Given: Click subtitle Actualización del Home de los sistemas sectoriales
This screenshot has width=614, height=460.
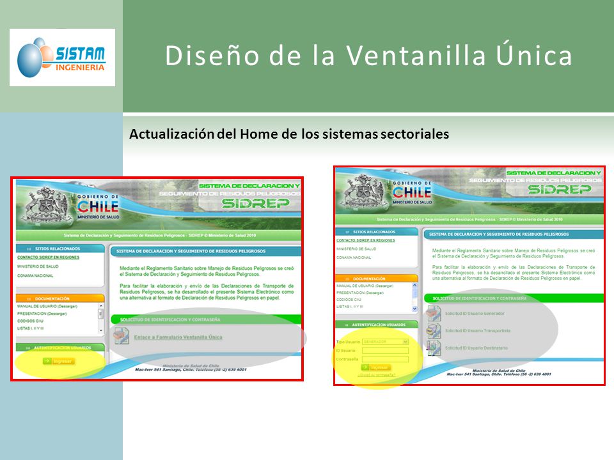Looking at the screenshot, I should (289, 134).
